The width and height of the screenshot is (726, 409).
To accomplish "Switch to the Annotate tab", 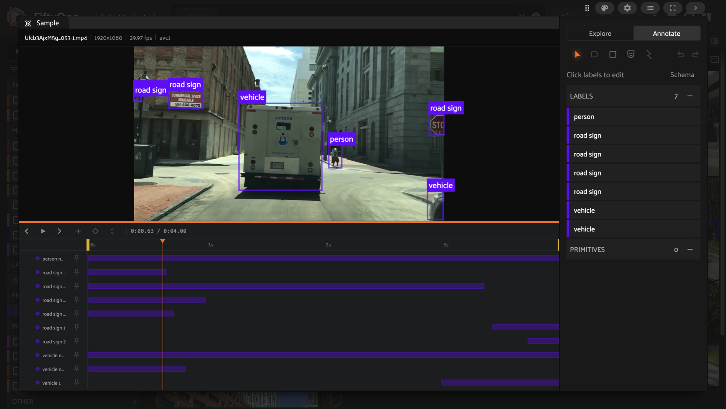I will click(666, 33).
